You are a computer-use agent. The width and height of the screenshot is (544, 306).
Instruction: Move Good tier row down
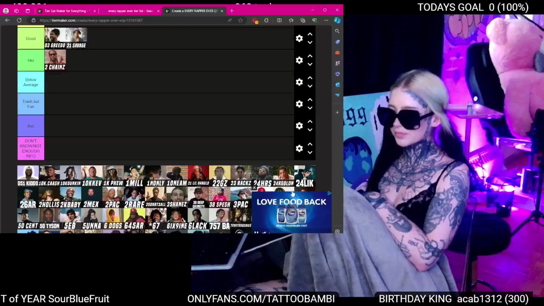(x=310, y=42)
